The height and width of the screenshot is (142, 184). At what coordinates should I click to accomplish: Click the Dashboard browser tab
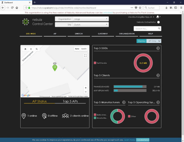coord(16,3)
